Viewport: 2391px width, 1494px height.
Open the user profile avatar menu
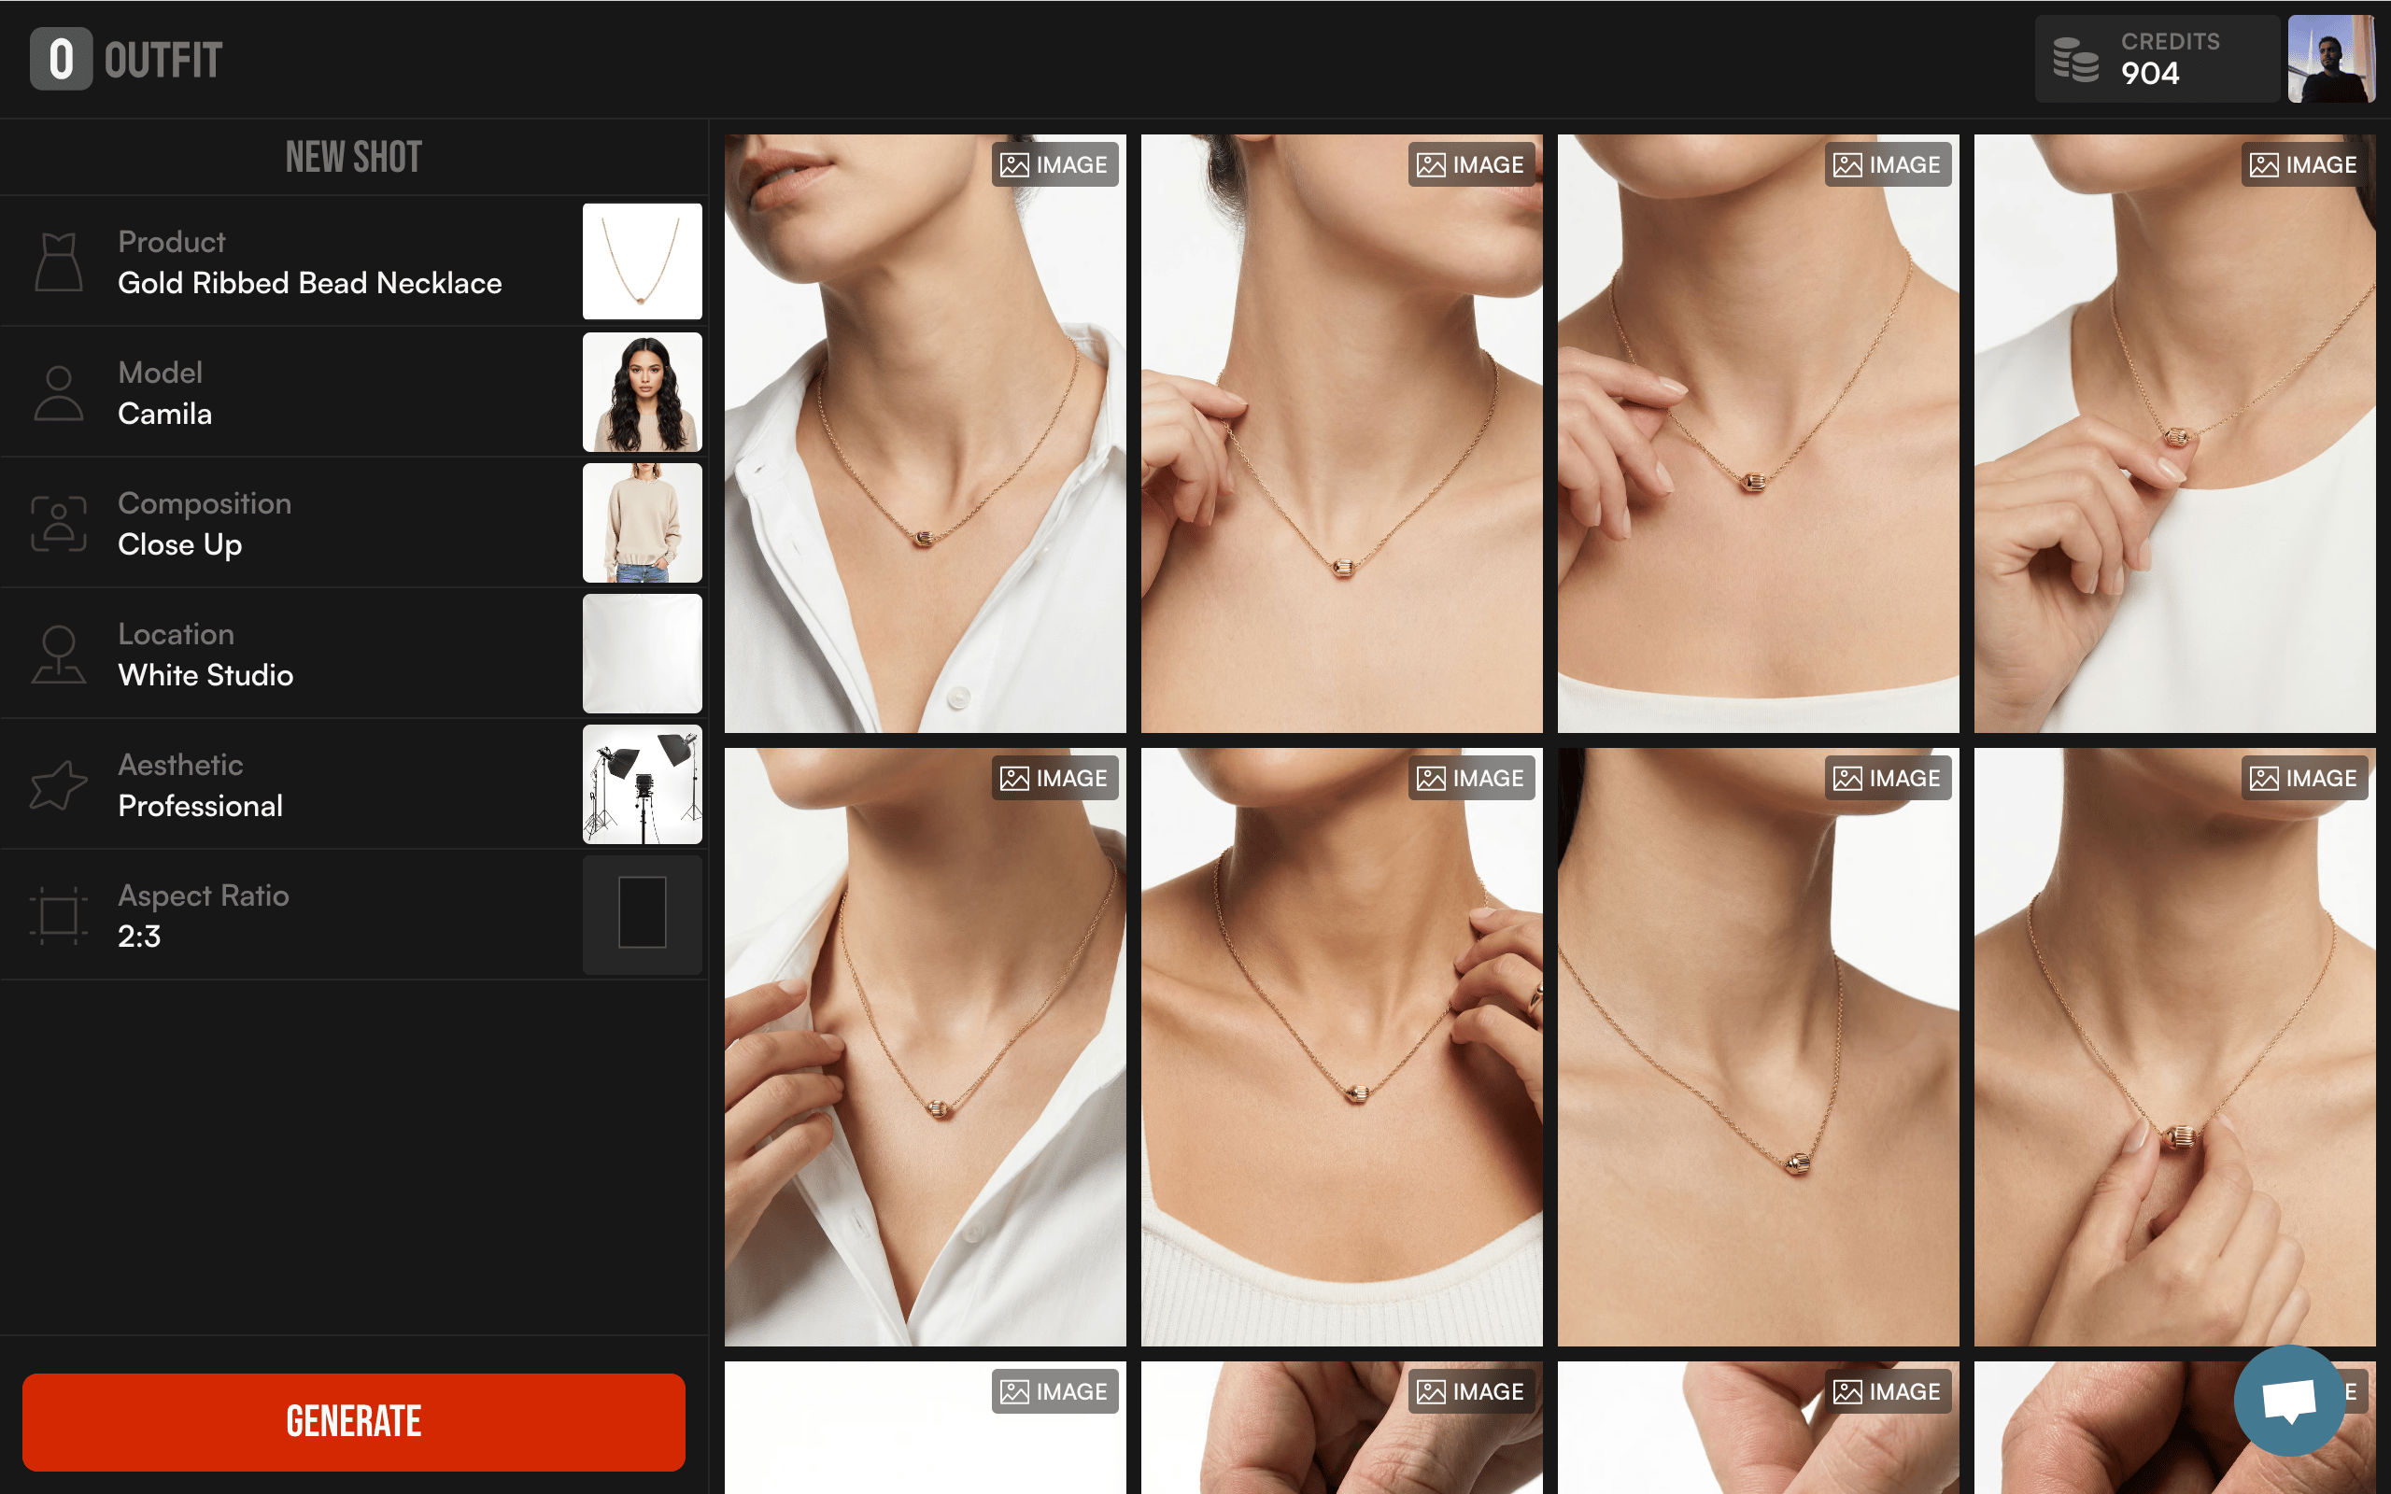tap(2332, 59)
